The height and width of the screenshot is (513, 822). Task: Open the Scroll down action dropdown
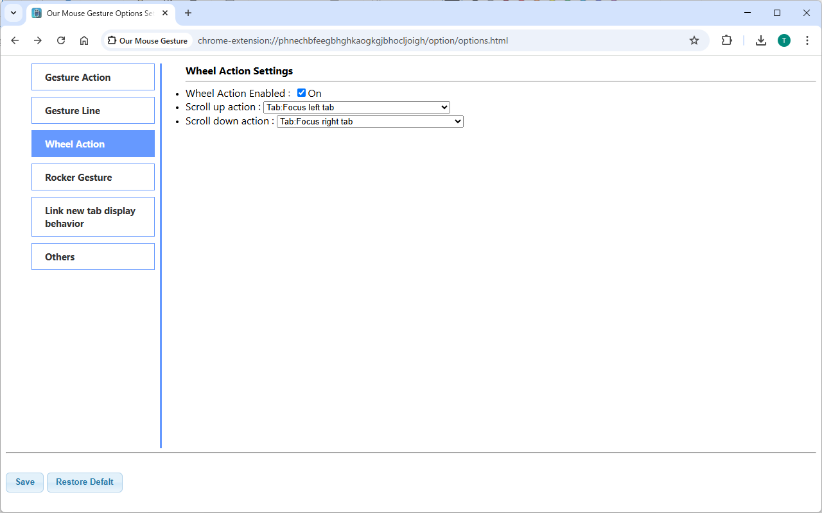coord(370,121)
